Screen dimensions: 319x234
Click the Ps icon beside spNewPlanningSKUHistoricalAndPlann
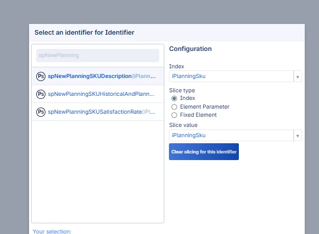coord(41,94)
